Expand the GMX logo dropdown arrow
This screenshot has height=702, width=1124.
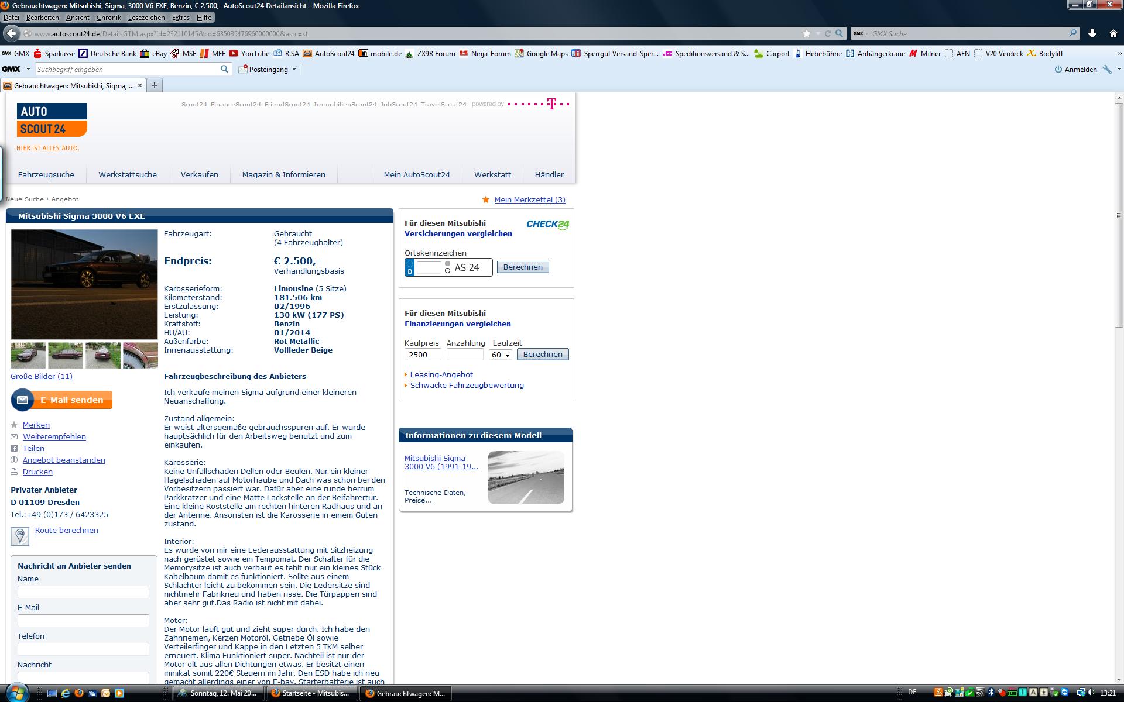click(x=28, y=69)
